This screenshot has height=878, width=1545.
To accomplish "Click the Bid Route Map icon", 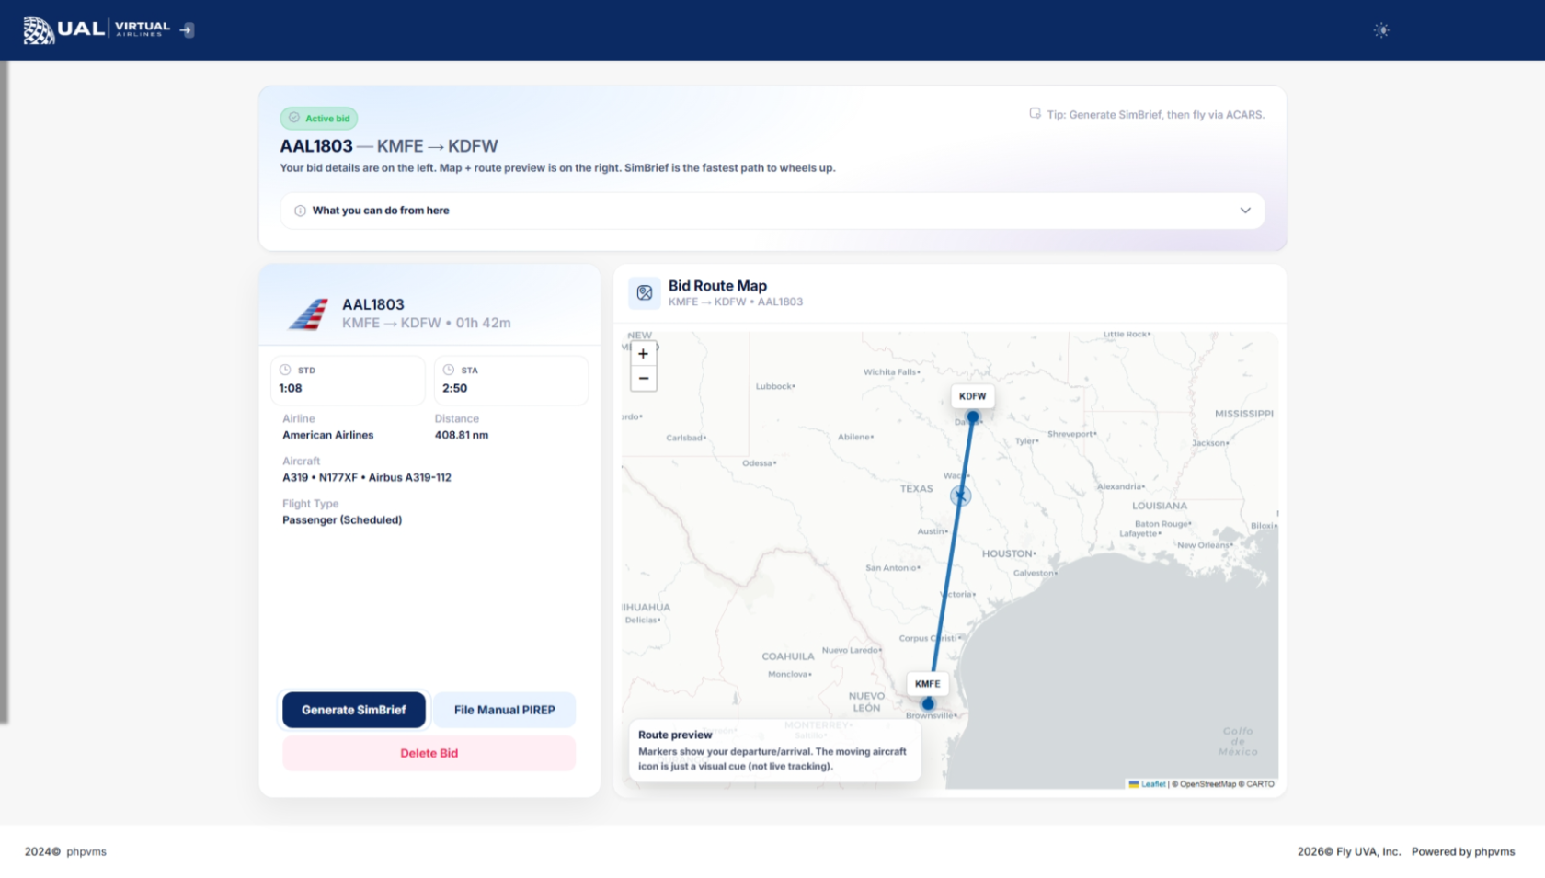I will click(645, 293).
